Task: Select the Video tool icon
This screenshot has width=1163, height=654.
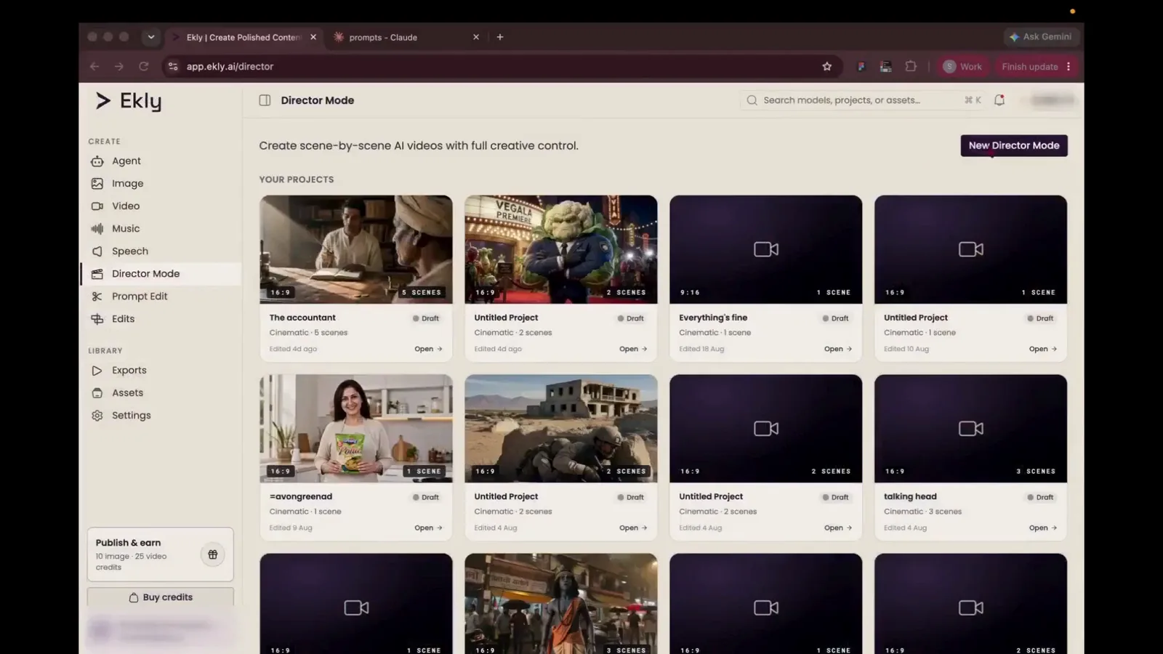Action: [97, 206]
